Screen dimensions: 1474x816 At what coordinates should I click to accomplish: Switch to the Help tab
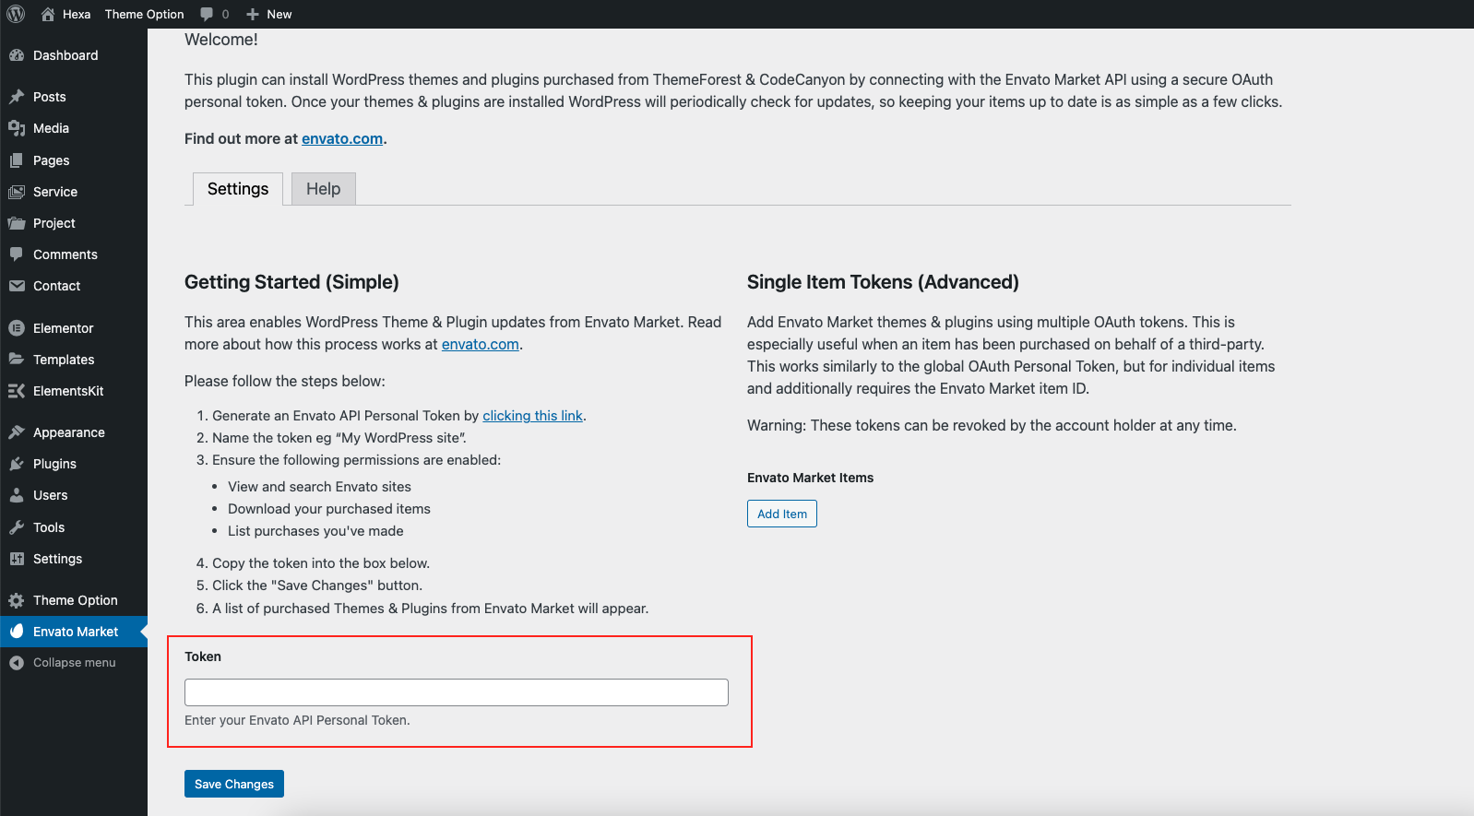click(x=324, y=189)
